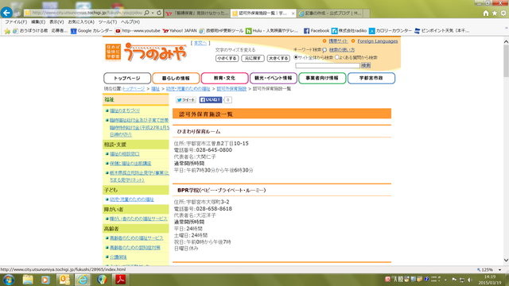The image size is (509, 286).
Task: Click the volume speaker icon in the system tray
Action: point(469,280)
